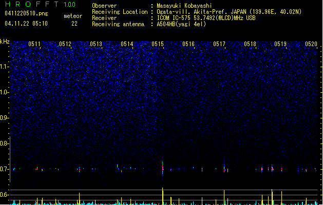Click the kHz axis unit label
Viewport: 323px width, 205px height.
5,42
